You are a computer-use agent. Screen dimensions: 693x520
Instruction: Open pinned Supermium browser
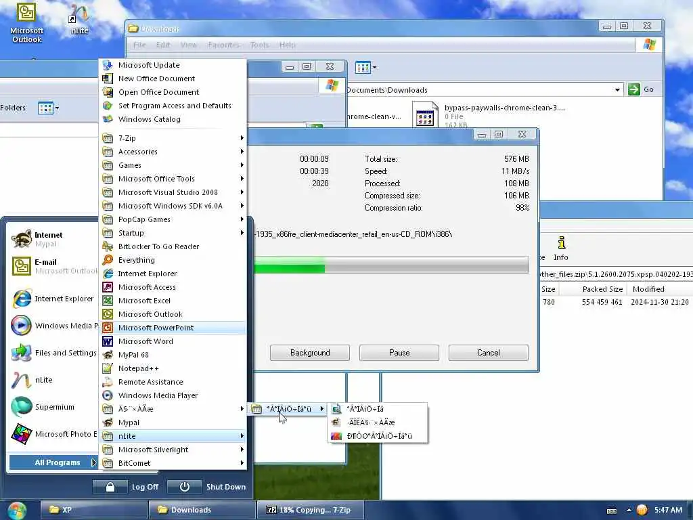(x=53, y=407)
